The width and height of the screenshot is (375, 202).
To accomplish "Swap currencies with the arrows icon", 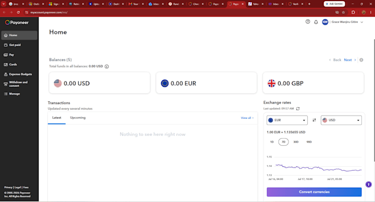I will point(314,120).
